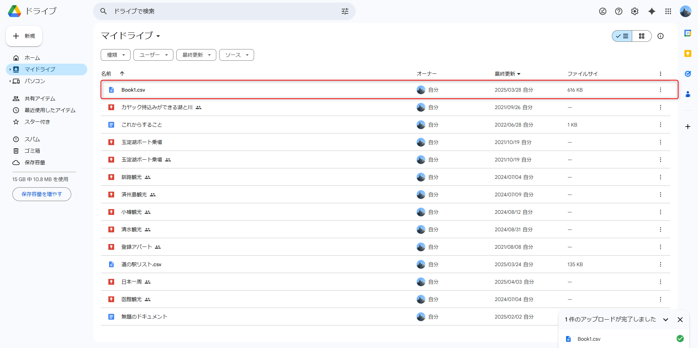Open the Google apps grid launcher
The width and height of the screenshot is (698, 348).
pyautogui.click(x=668, y=11)
